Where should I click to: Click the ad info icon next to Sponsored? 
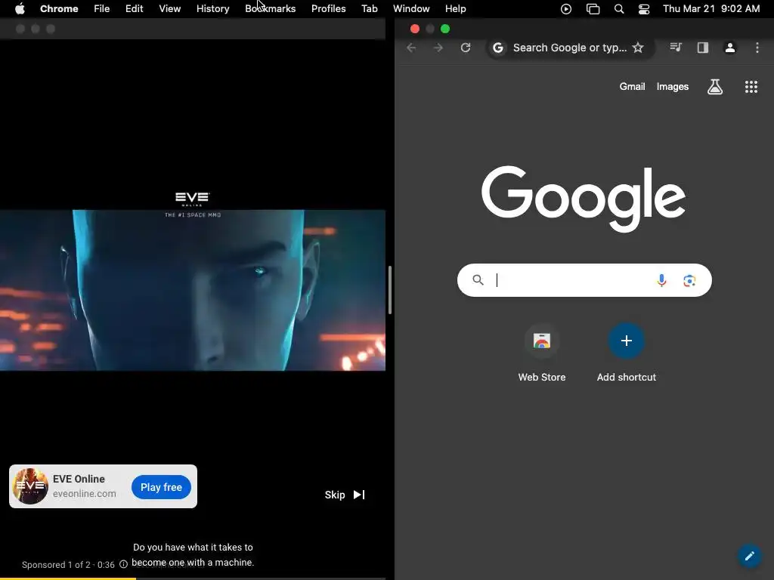tap(123, 564)
